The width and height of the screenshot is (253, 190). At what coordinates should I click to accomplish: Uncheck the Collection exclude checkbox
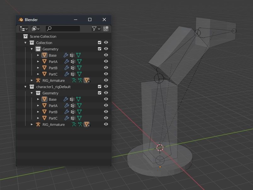point(100,42)
